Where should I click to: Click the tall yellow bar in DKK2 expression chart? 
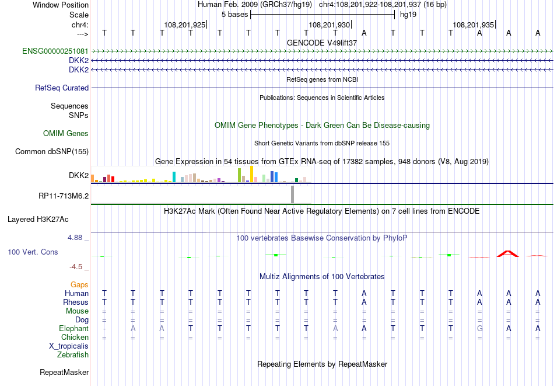pyautogui.click(x=251, y=174)
